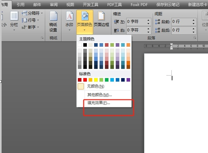Switch to the View (视图) tab
Screen dimensions: 208x153
[70, 5]
